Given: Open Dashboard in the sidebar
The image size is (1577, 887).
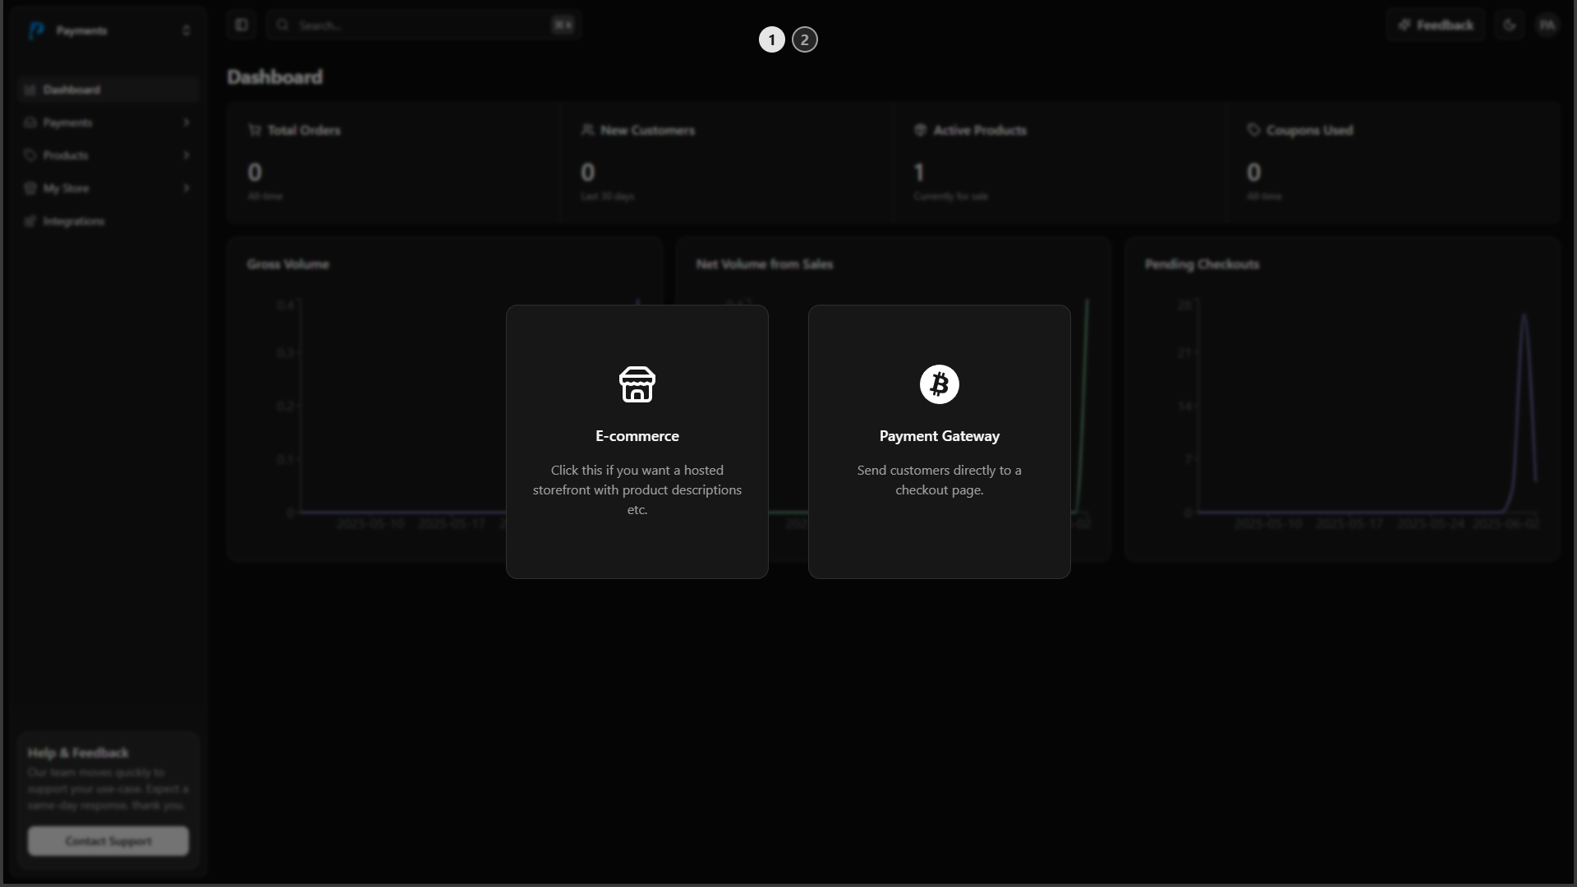Looking at the screenshot, I should [108, 90].
